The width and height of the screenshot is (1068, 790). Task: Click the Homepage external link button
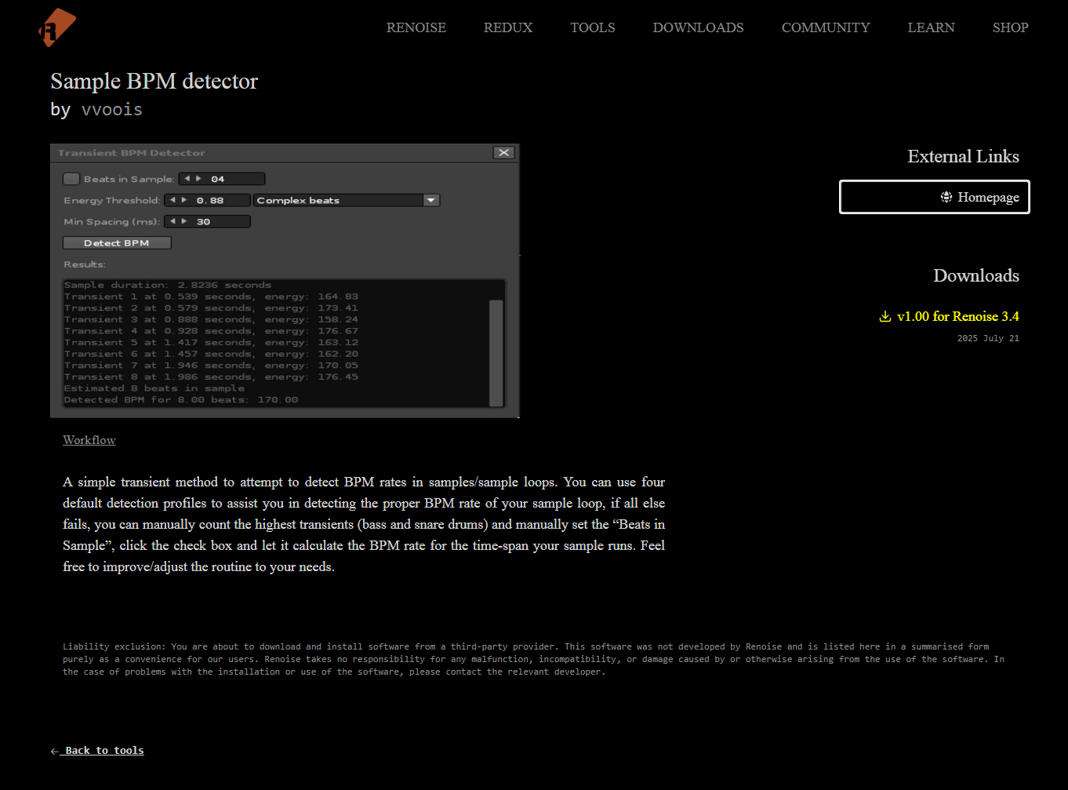point(935,197)
